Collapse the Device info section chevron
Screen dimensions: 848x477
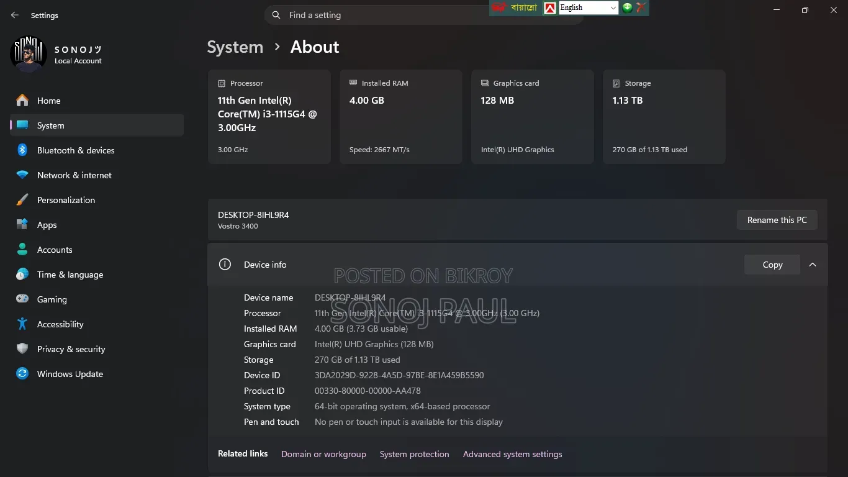813,265
